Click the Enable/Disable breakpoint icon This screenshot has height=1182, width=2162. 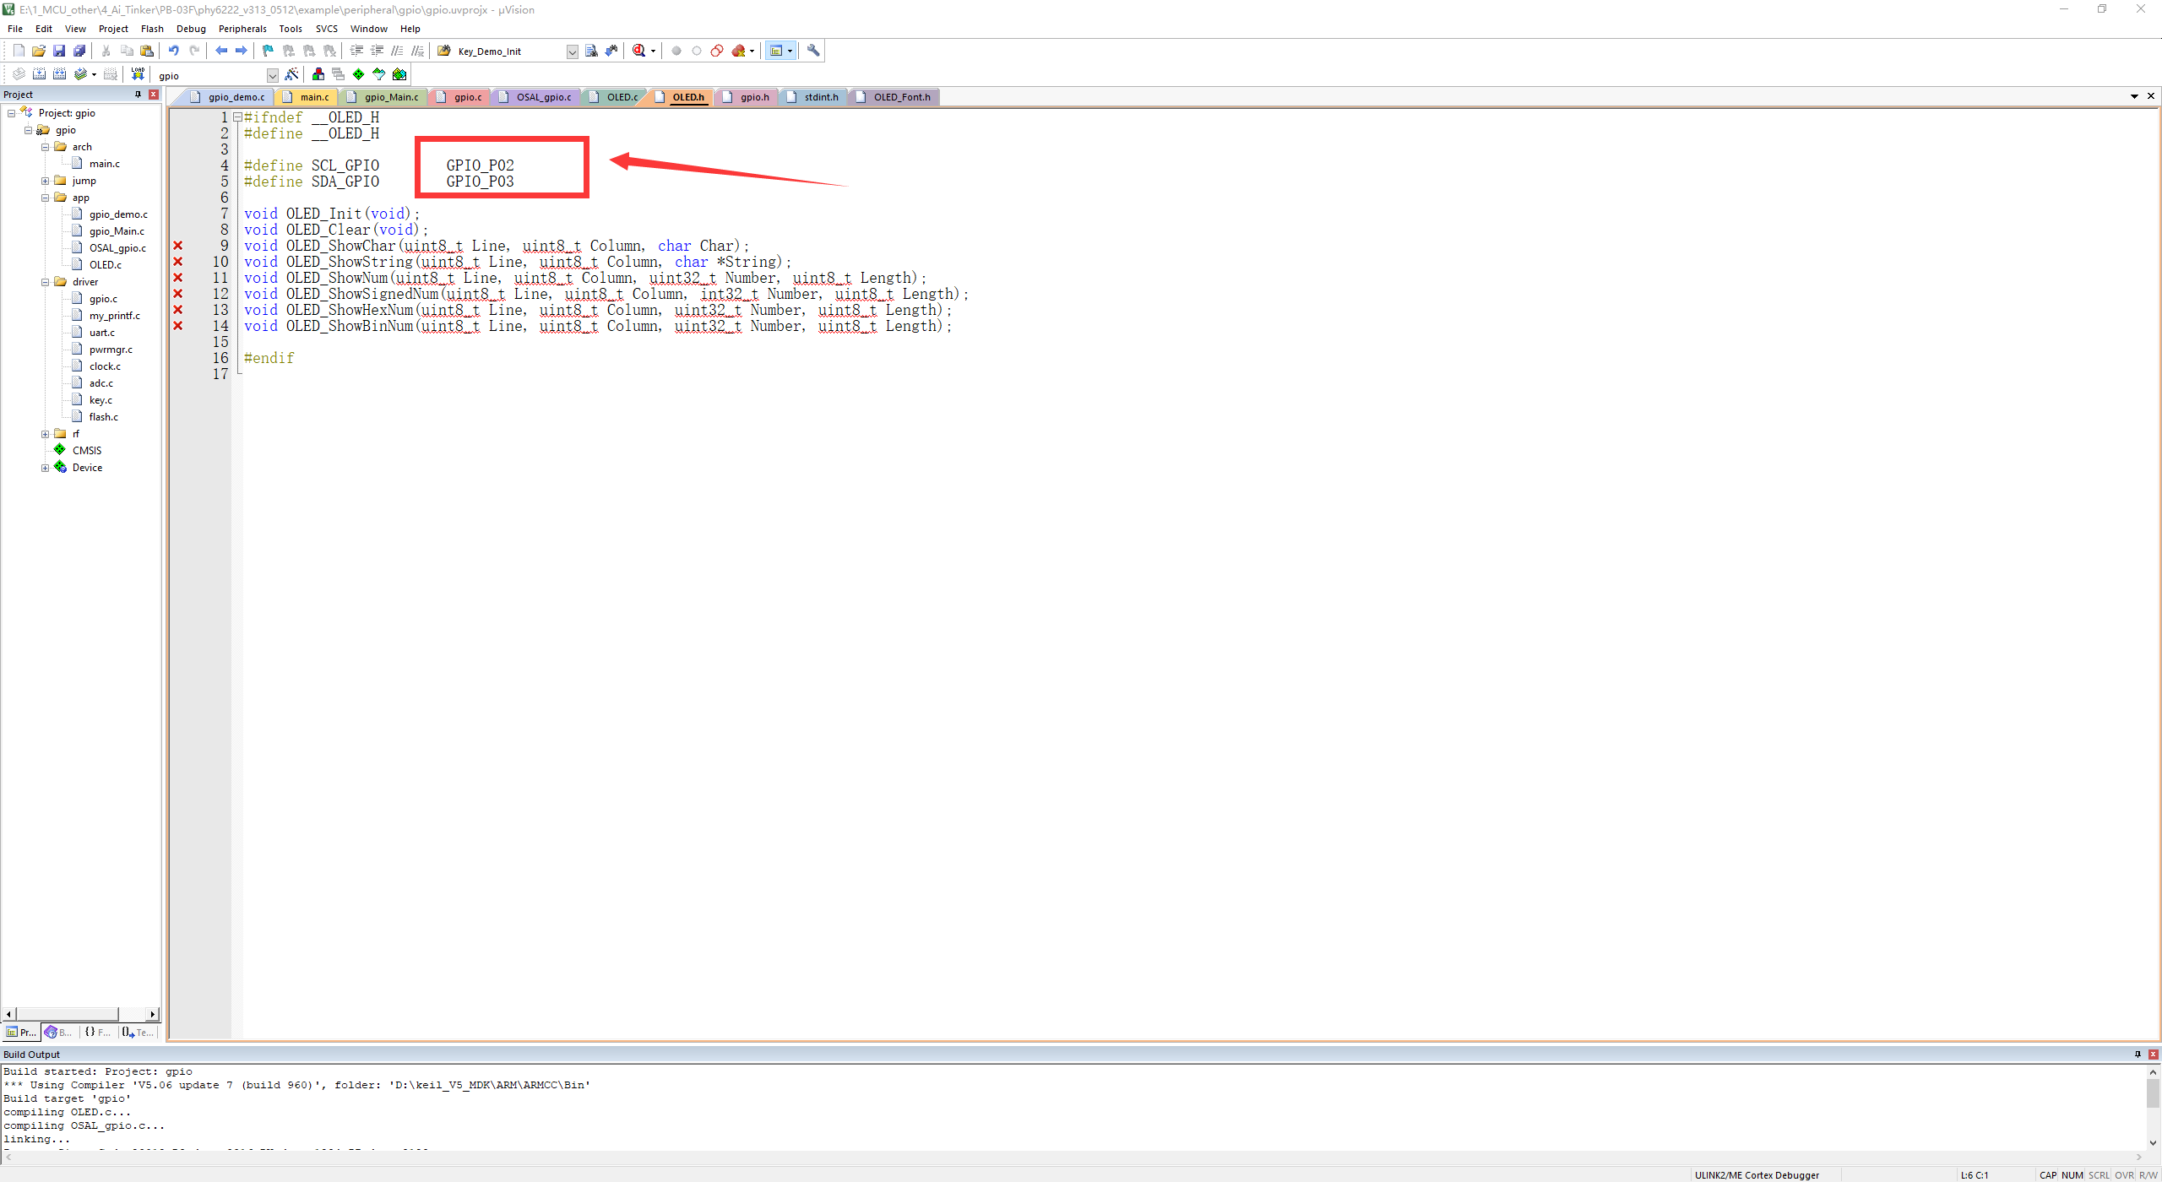tap(697, 51)
